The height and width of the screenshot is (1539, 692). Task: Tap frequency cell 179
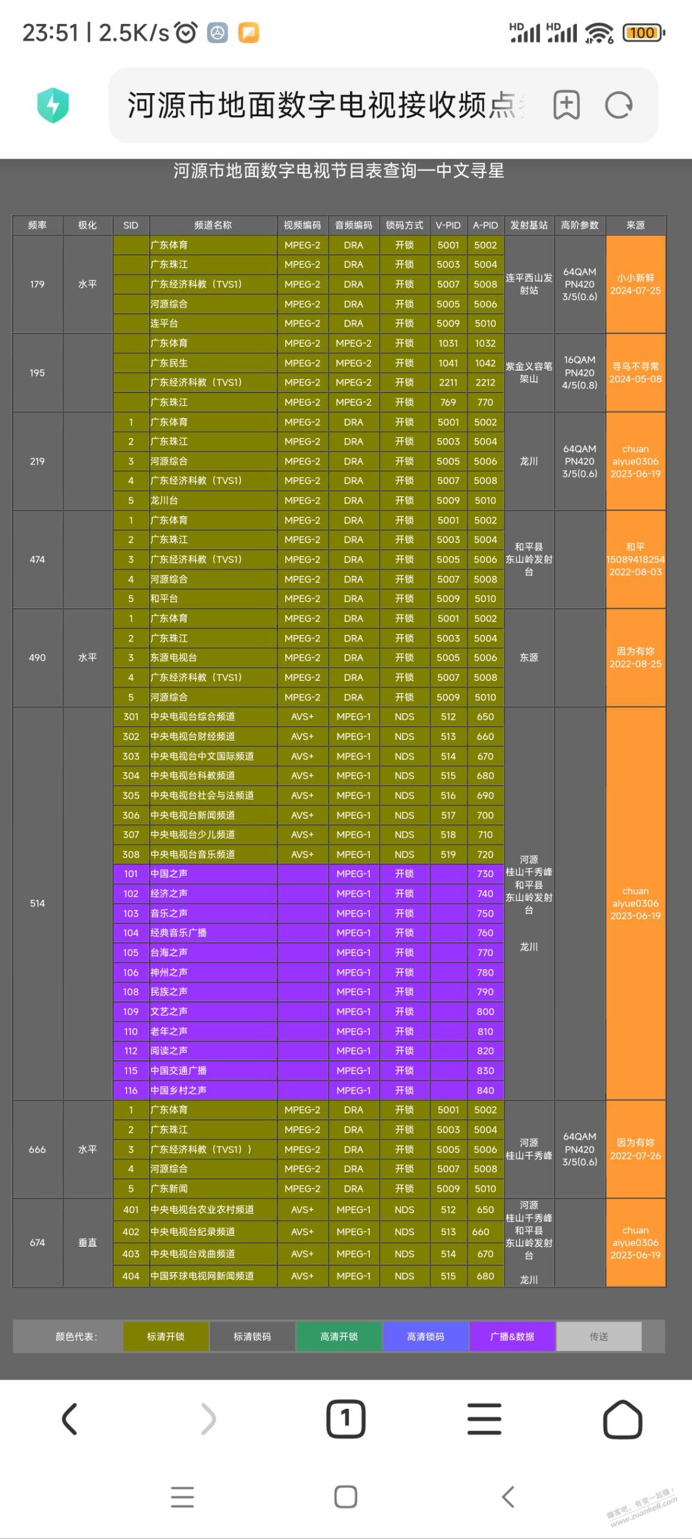pyautogui.click(x=38, y=285)
